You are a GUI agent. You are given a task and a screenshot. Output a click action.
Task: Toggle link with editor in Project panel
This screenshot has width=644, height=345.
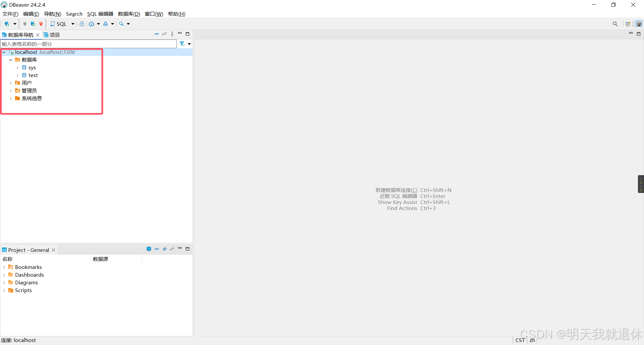(x=172, y=249)
